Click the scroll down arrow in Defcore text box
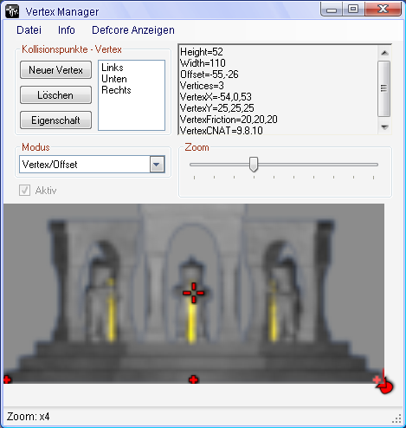This screenshot has height=428, width=406. [384, 126]
